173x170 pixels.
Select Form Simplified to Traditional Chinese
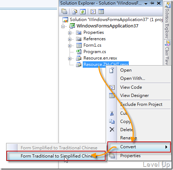(56, 148)
